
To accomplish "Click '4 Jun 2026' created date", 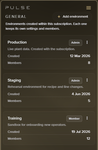I will [x=81, y=94].
